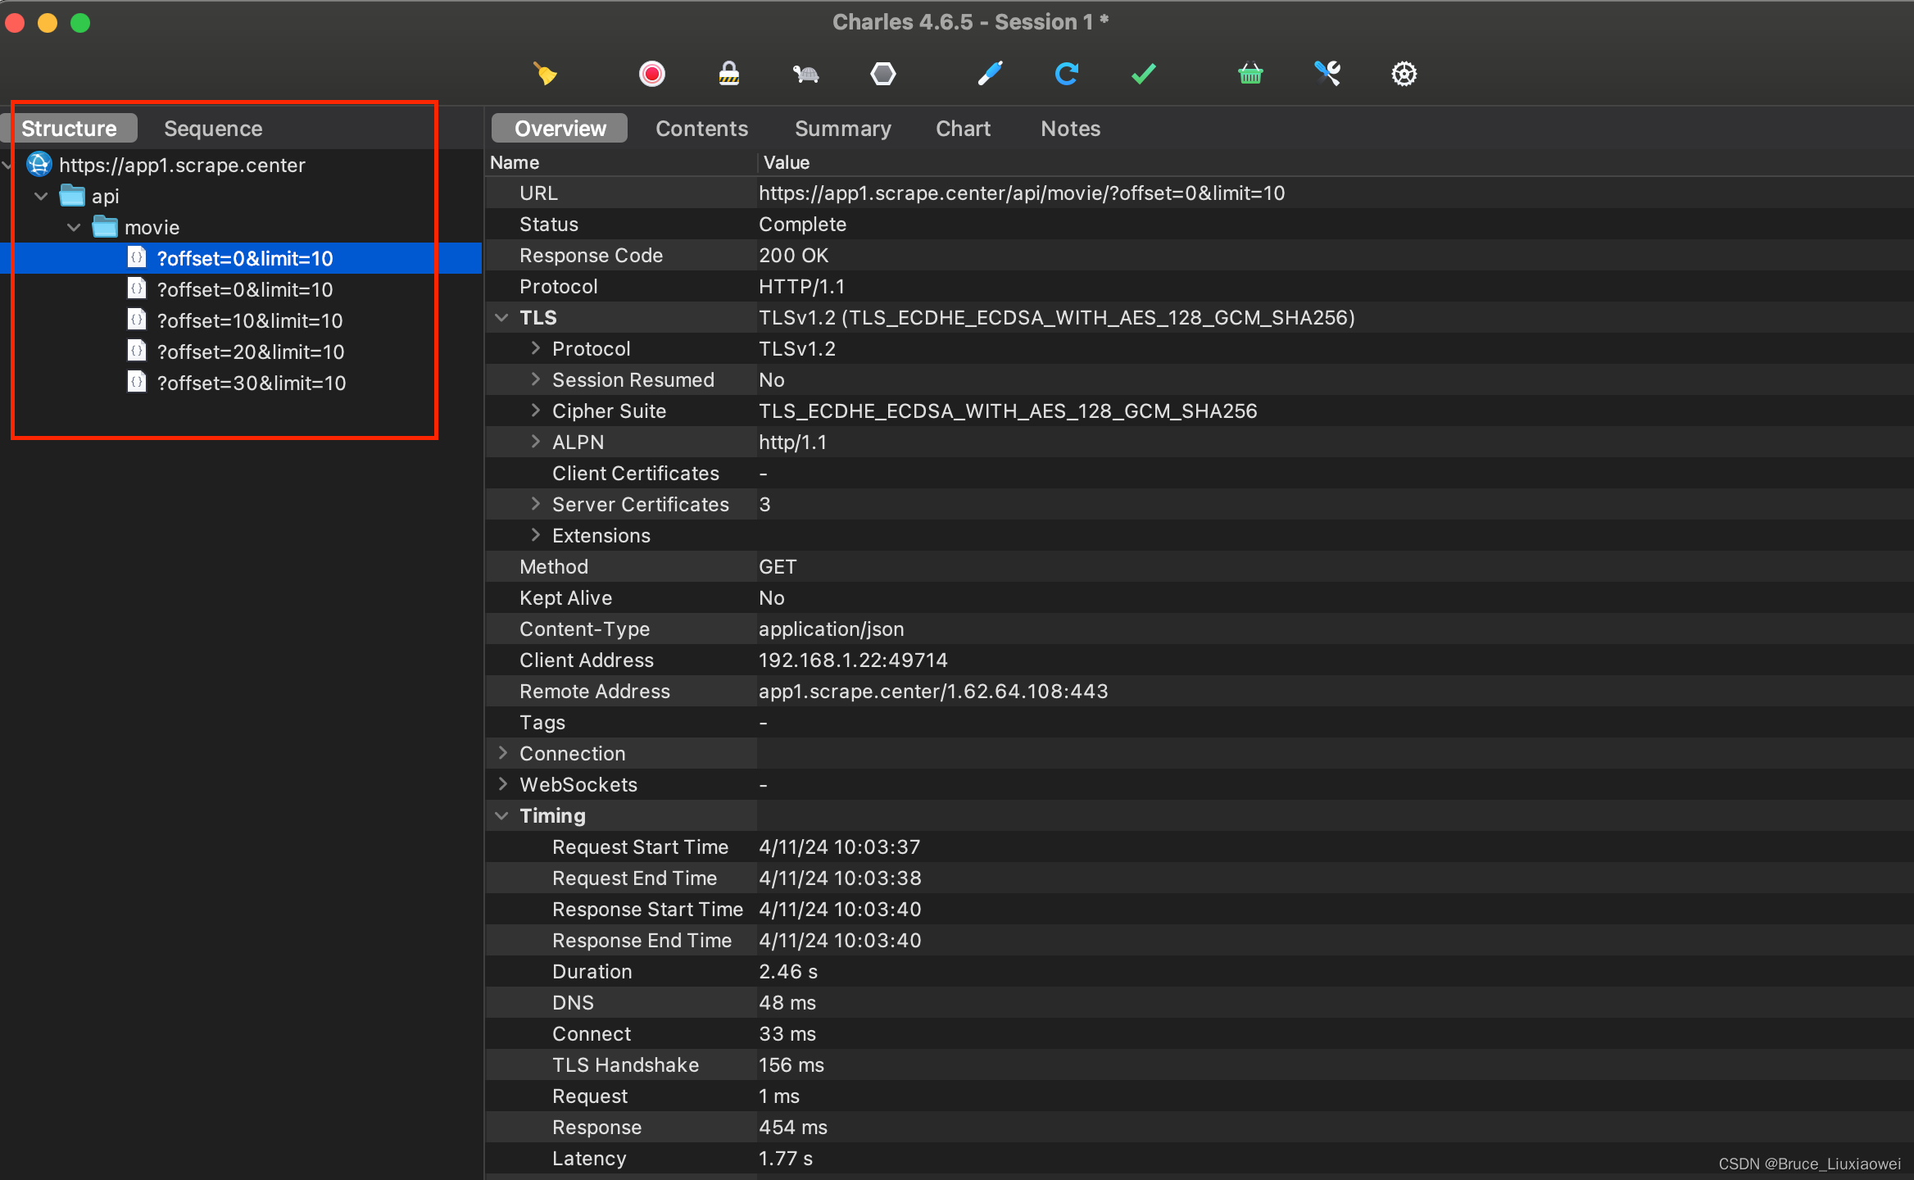Expand Server Certificates details

(x=535, y=504)
